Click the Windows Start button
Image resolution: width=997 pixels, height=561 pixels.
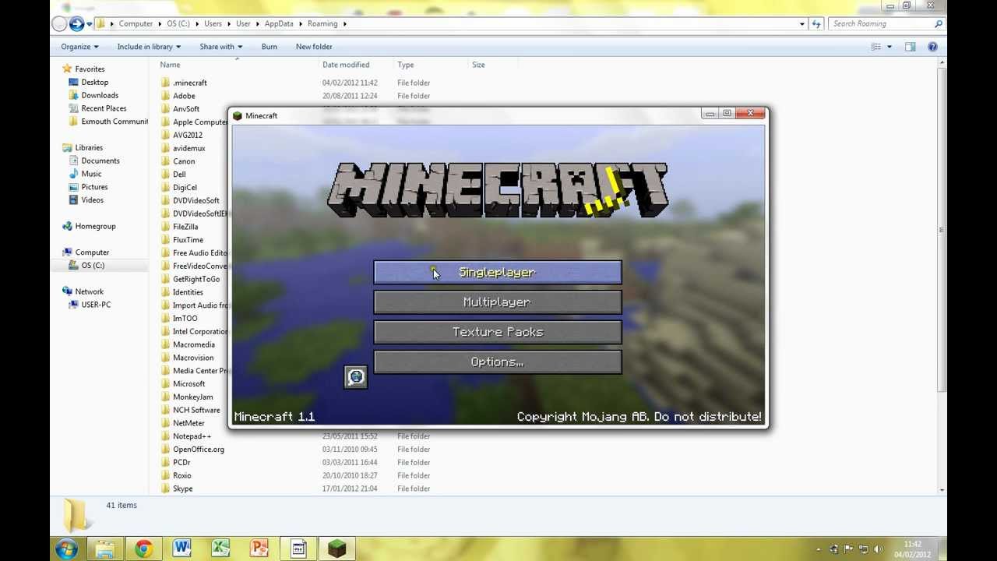click(66, 549)
